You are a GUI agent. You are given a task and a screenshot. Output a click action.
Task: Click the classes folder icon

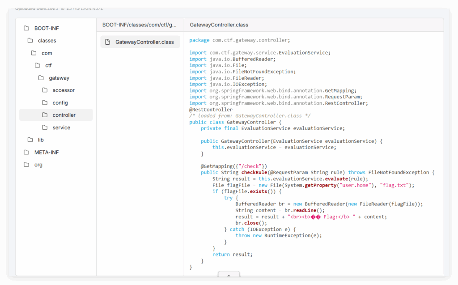point(30,41)
